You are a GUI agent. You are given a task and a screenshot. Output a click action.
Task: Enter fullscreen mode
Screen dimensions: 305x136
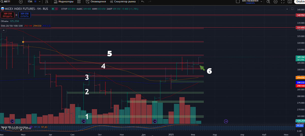tap(283, 2)
